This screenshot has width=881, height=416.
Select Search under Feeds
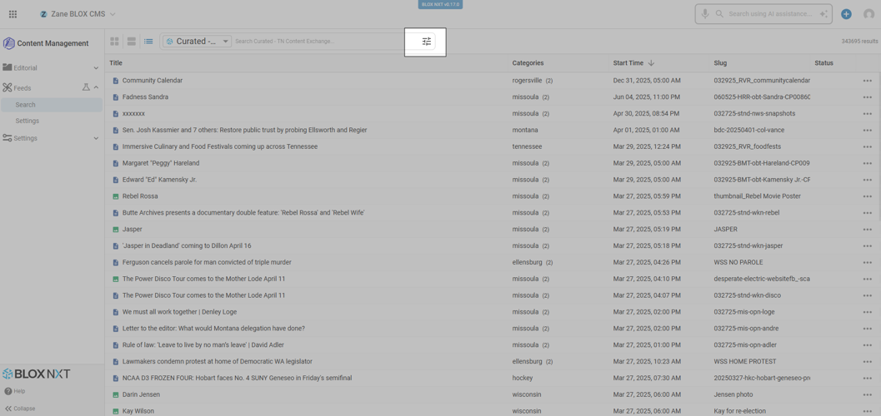(x=52, y=105)
